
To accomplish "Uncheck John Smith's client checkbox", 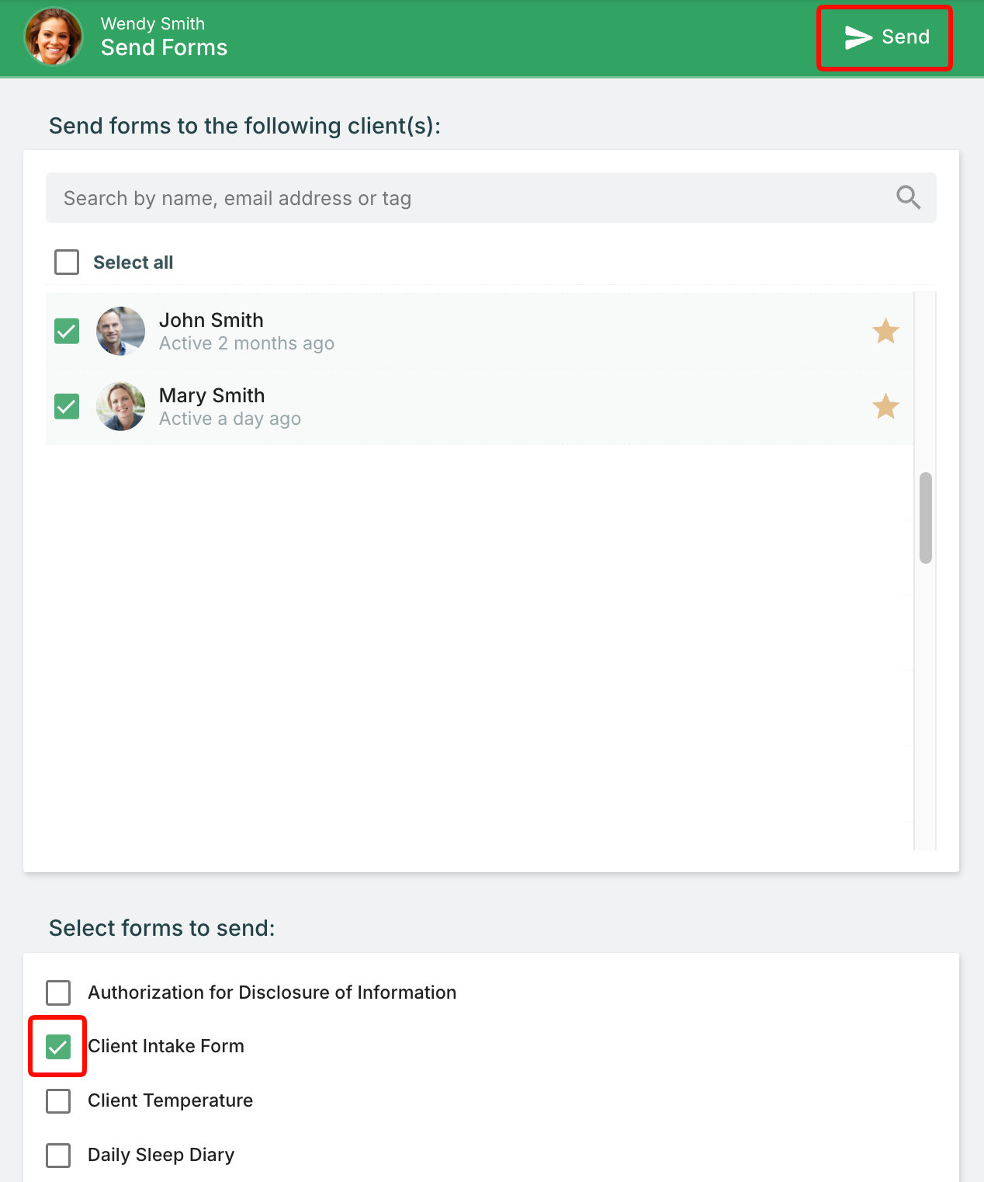I will (x=67, y=332).
